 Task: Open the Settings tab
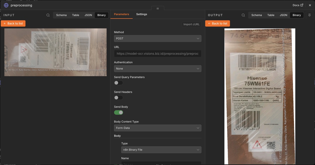pyautogui.click(x=142, y=14)
